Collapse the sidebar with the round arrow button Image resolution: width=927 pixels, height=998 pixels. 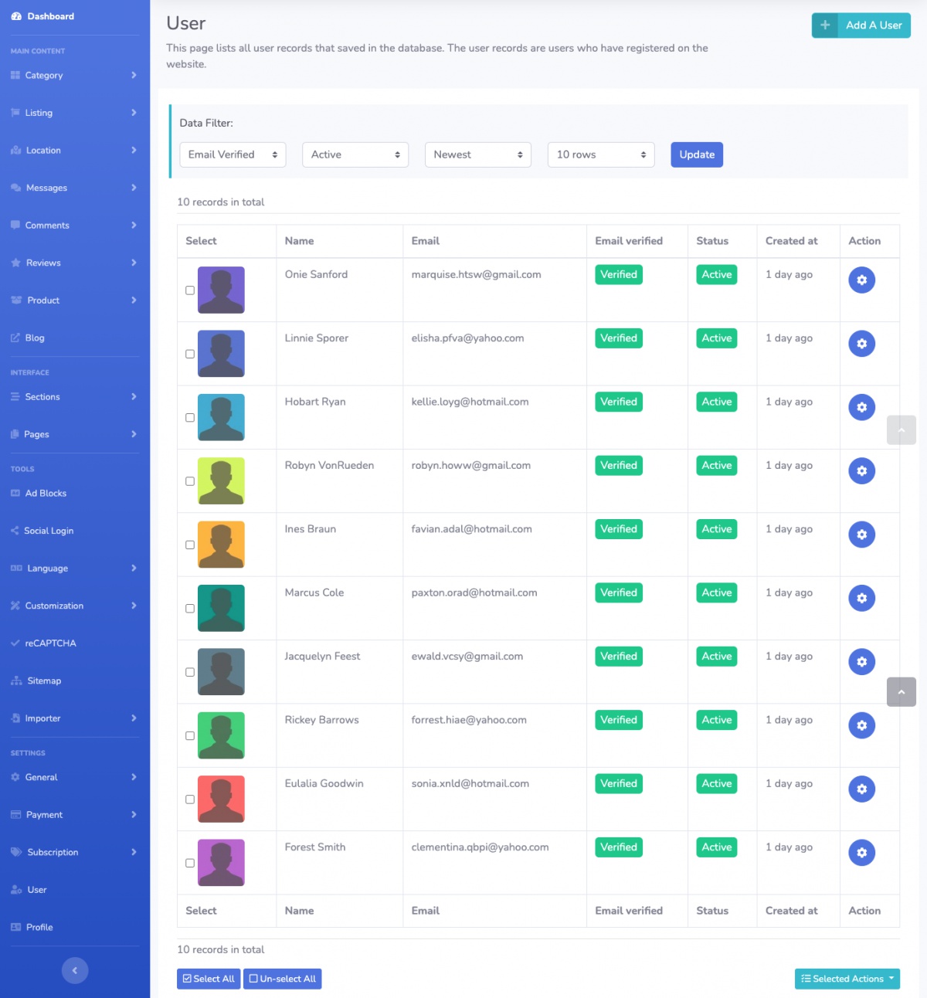[75, 970]
